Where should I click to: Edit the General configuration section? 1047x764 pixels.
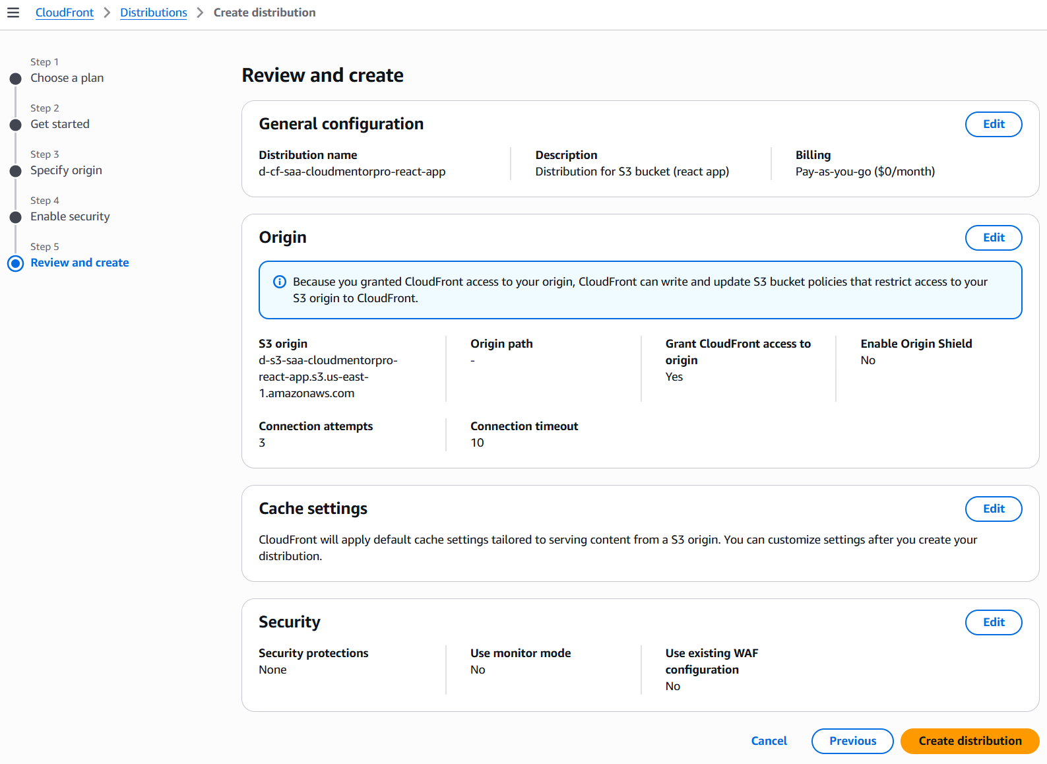(x=993, y=124)
